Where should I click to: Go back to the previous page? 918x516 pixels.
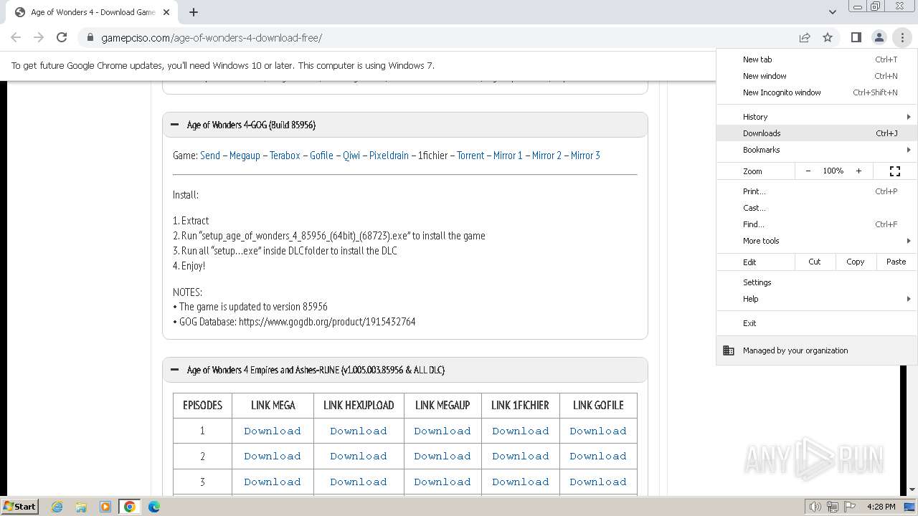16,37
